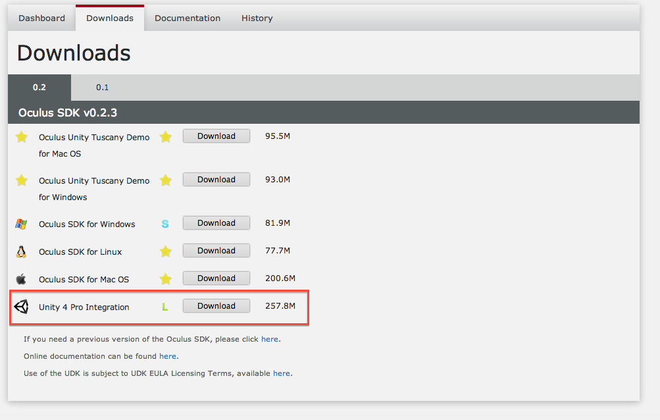Download Oculus SDK for Windows
The height and width of the screenshot is (420, 660).
[x=216, y=223]
